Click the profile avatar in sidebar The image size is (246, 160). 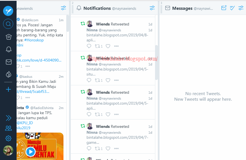click(x=8, y=150)
